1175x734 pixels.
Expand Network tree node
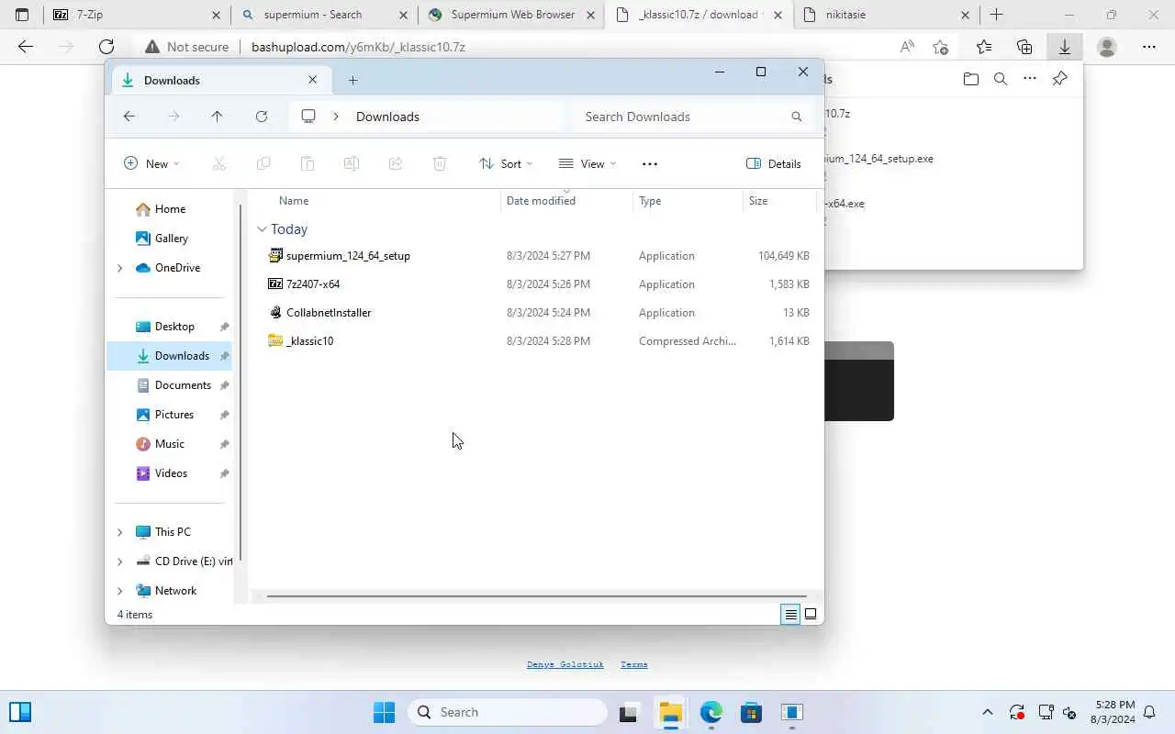120,591
